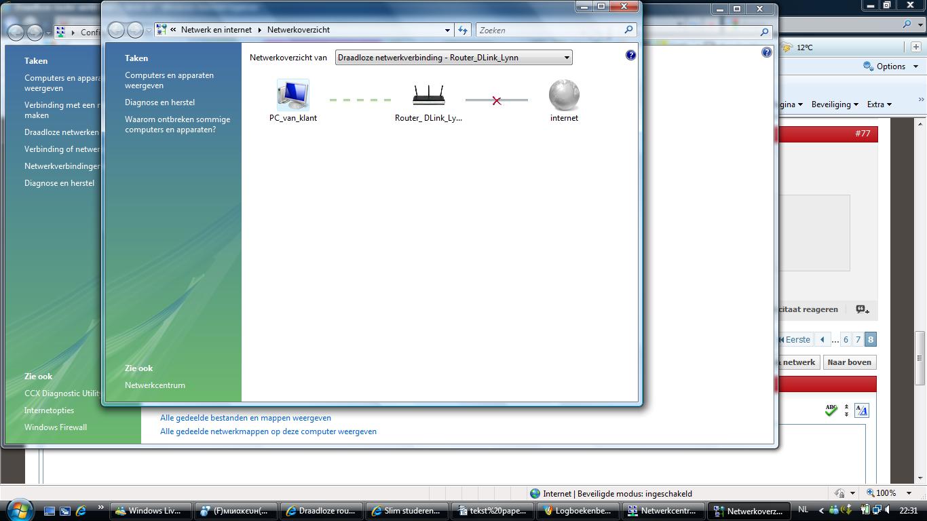Click the multi-quote icon on forum post
This screenshot has width=927, height=521.
[x=863, y=309]
